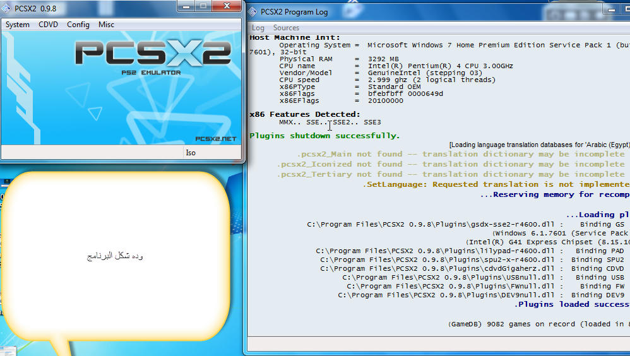
Task: Click the '.SetLanguage: Requested translation' line
Action: tap(496, 184)
